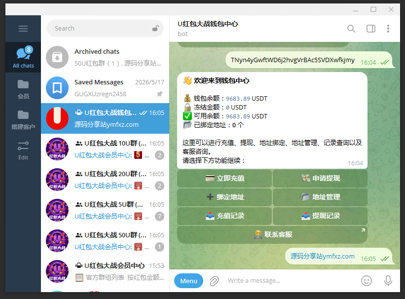The width and height of the screenshot is (405, 299).
Task: Open the U红包大战 10U群 chat
Action: pos(105,149)
